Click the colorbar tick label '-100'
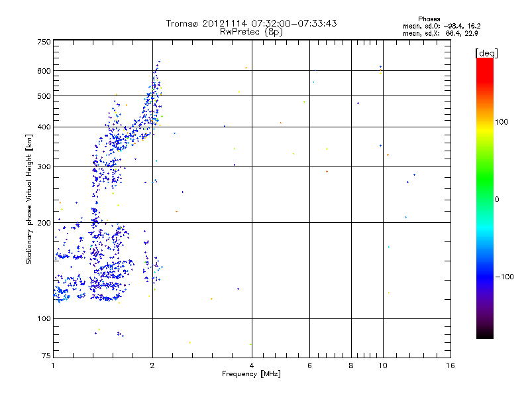530x398 pixels. click(x=504, y=277)
